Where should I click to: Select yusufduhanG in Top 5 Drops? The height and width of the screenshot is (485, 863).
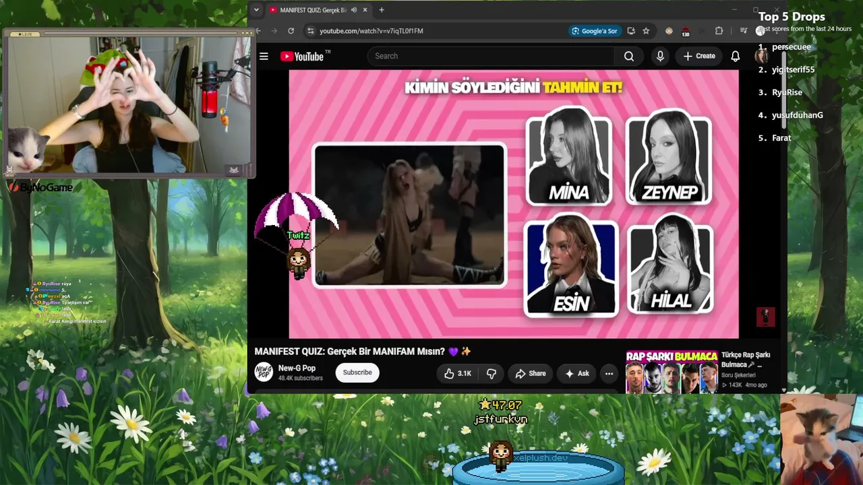coord(798,116)
